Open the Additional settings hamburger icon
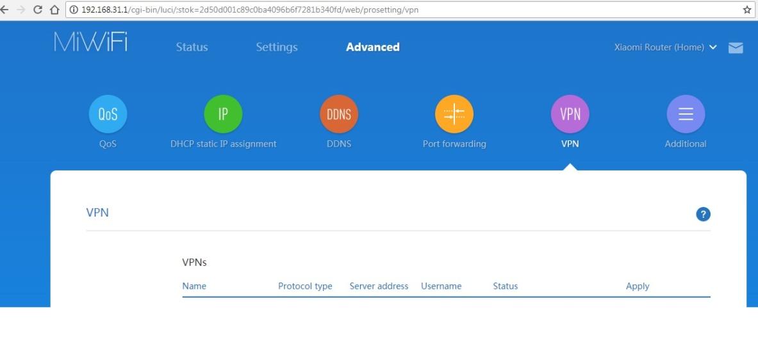 (686, 115)
